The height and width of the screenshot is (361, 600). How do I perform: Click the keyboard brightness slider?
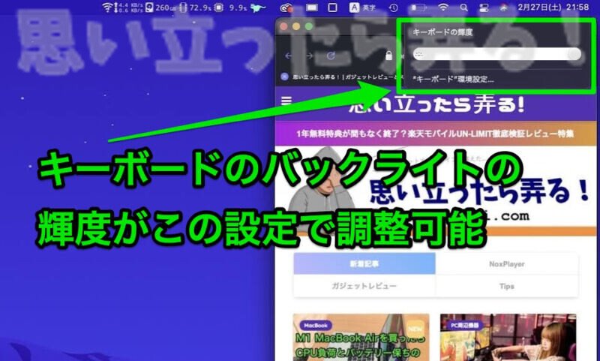click(x=496, y=54)
